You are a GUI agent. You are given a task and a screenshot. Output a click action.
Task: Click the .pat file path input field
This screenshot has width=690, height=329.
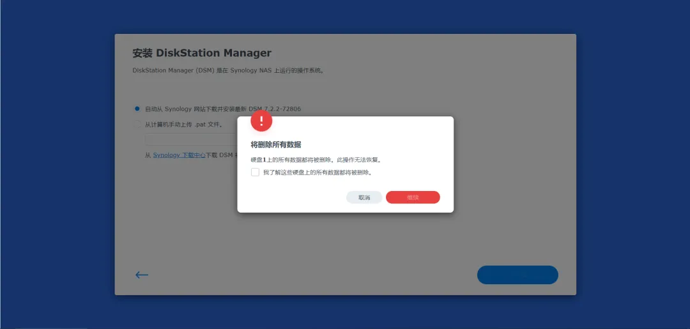[x=191, y=139]
